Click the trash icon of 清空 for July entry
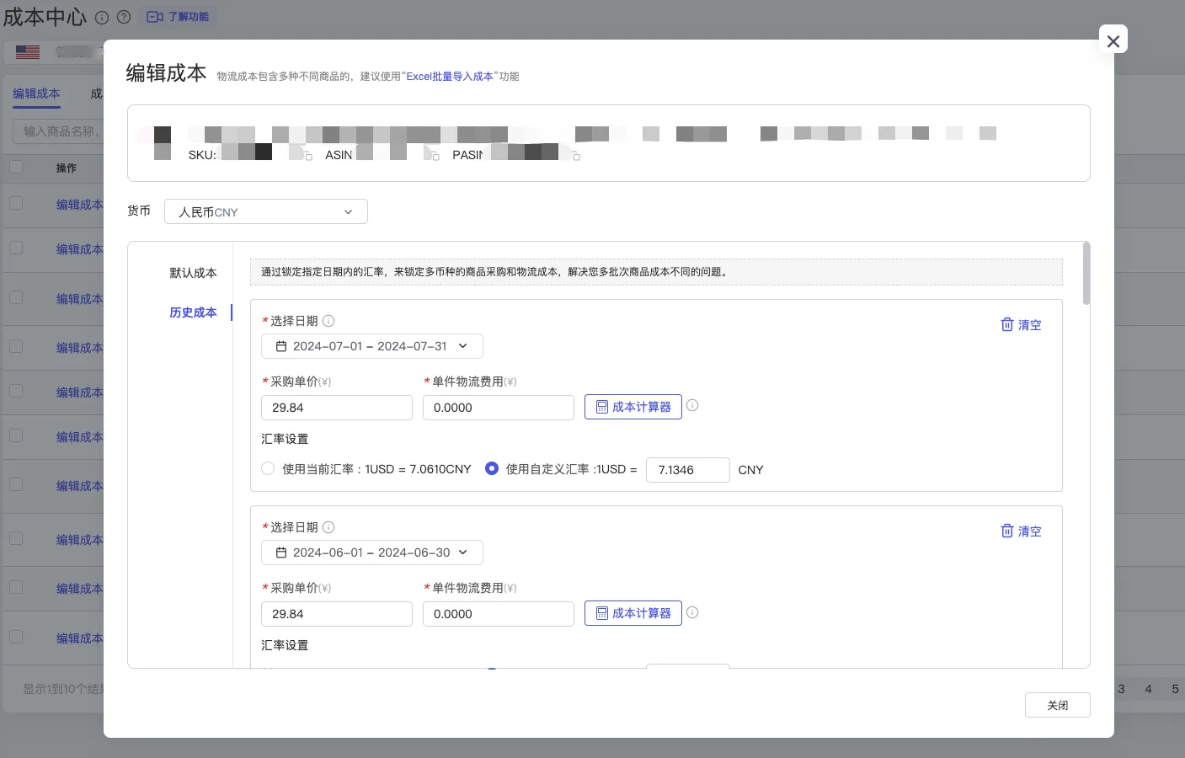 pyautogui.click(x=1007, y=324)
